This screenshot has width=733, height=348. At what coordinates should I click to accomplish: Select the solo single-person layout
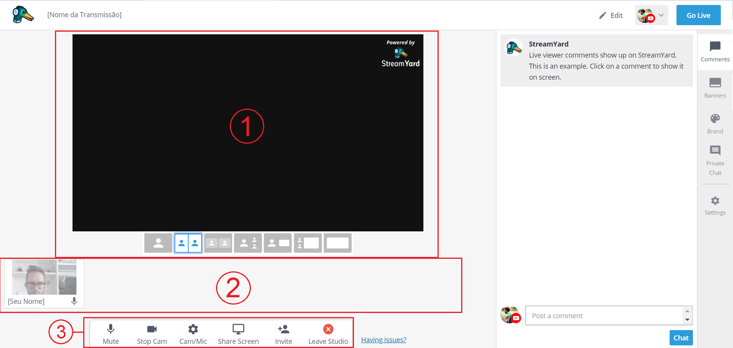[158, 243]
